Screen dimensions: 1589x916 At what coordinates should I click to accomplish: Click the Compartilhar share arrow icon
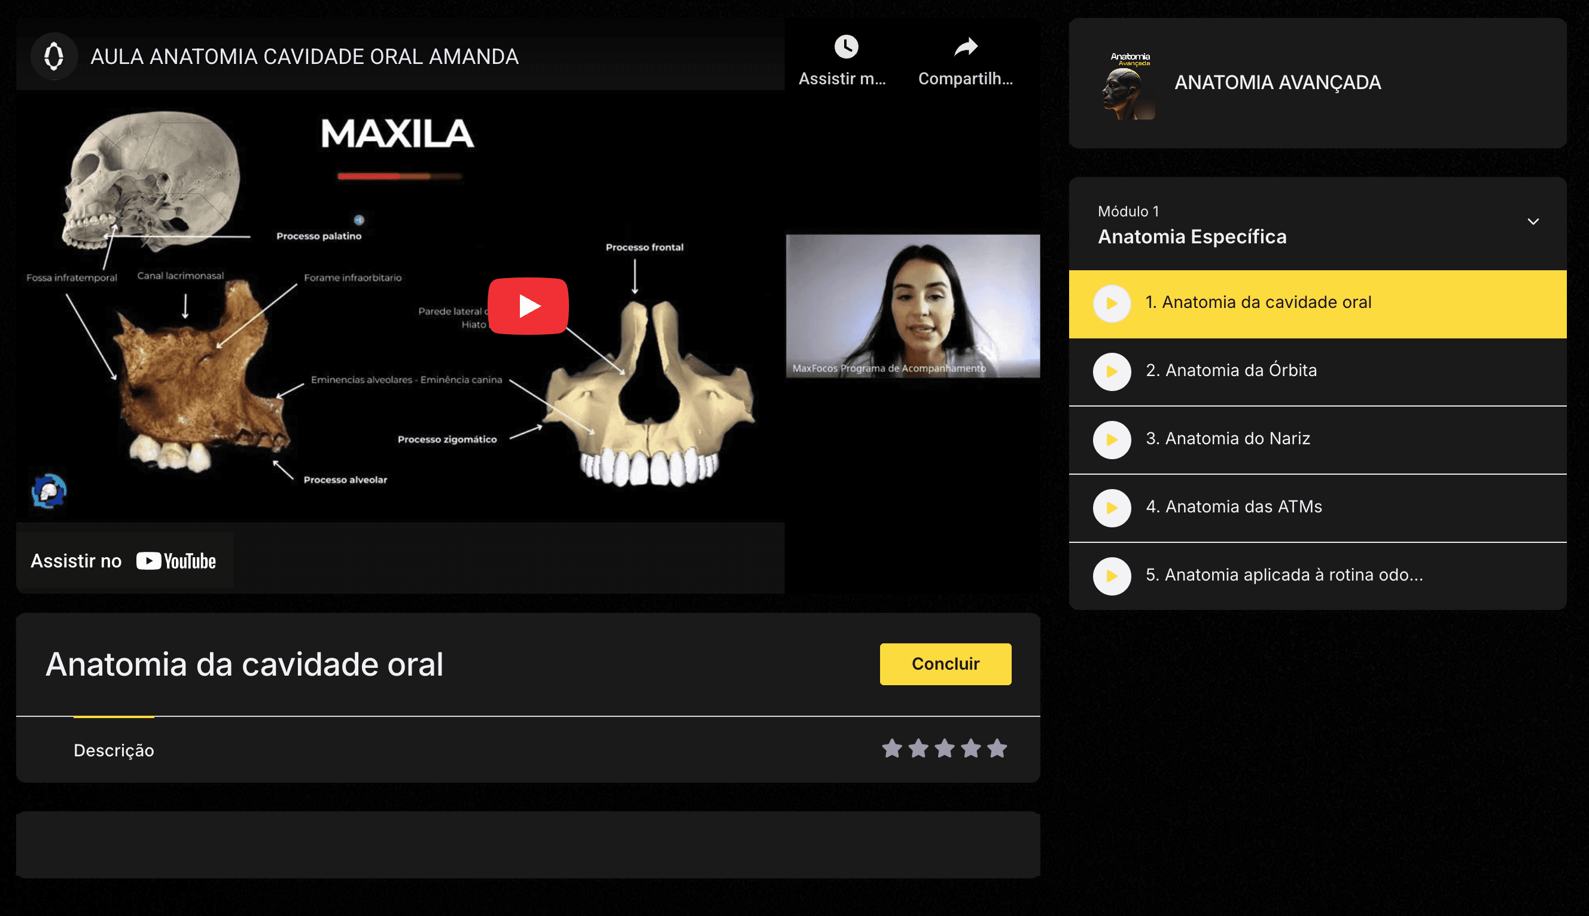point(966,47)
